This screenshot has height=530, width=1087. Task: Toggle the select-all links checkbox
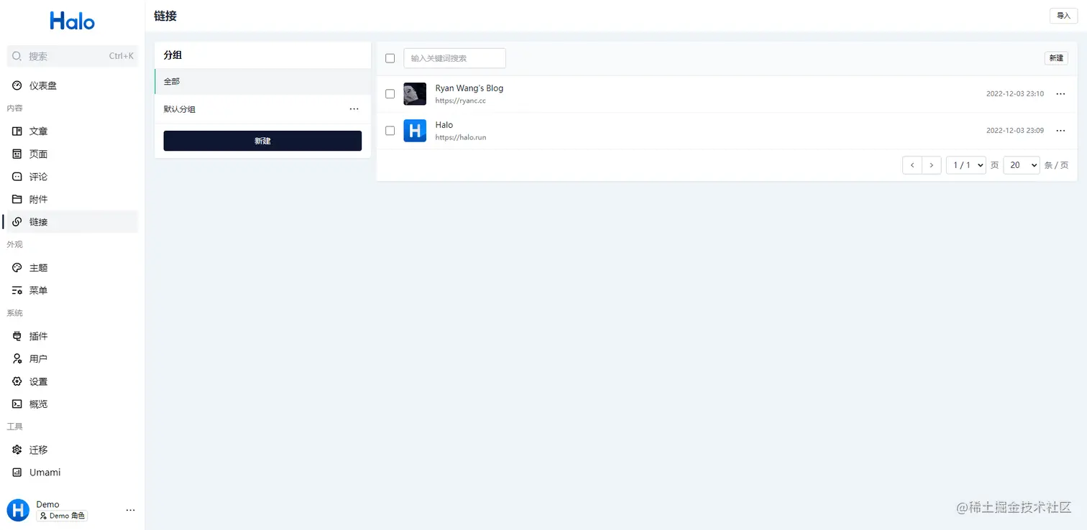[x=390, y=58]
